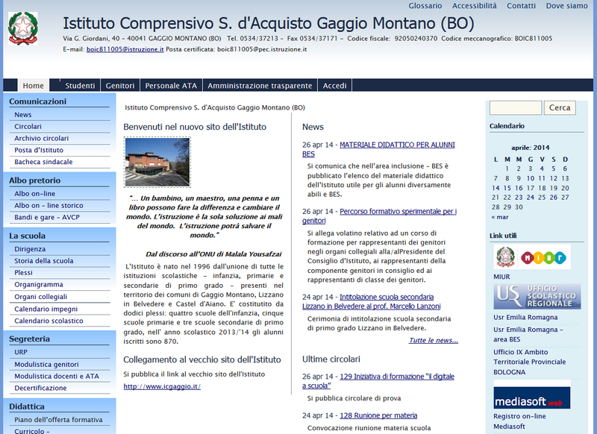Open the Dove siamo link

point(567,6)
